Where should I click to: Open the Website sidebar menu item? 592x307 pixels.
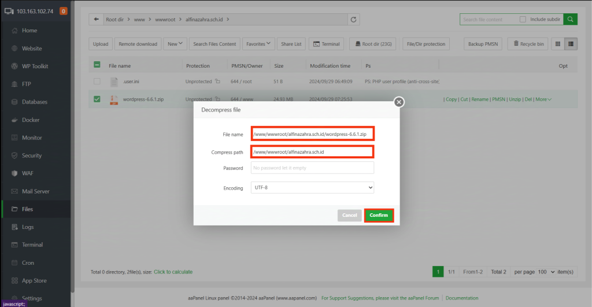tap(32, 49)
